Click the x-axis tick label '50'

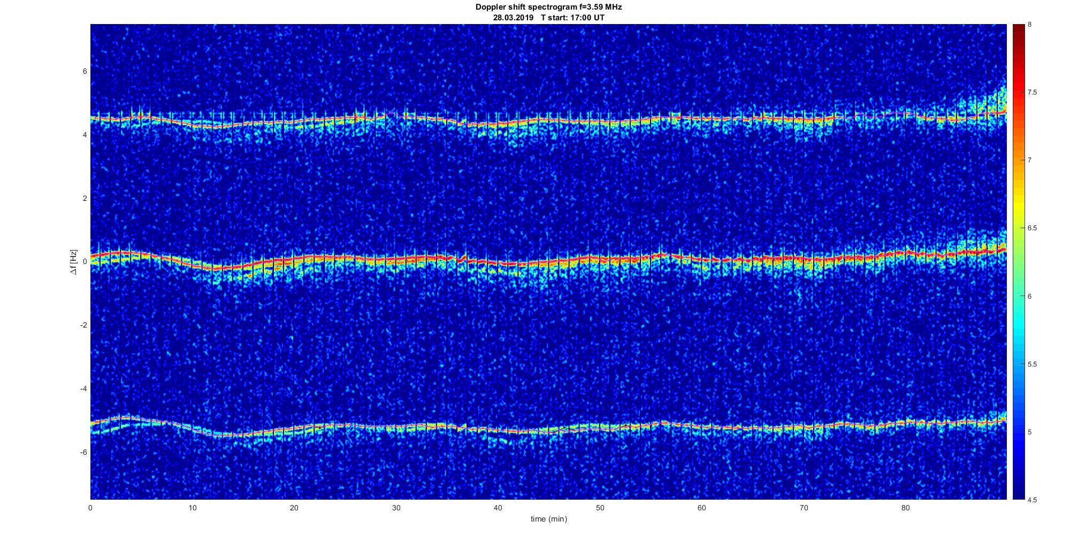(600, 508)
